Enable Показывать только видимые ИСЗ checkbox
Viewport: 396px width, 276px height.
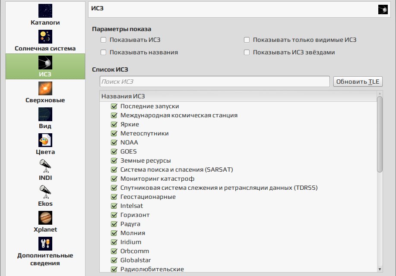(247, 40)
